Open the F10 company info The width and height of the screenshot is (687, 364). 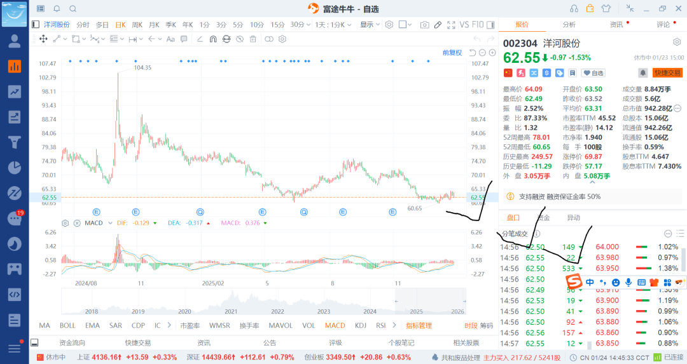click(x=478, y=25)
